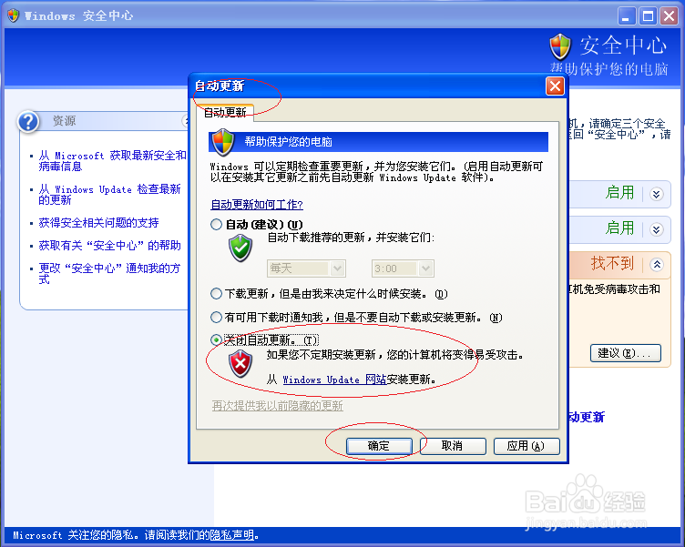The width and height of the screenshot is (685, 547).
Task: Click the large Security Center shield logo
Action: click(x=560, y=46)
